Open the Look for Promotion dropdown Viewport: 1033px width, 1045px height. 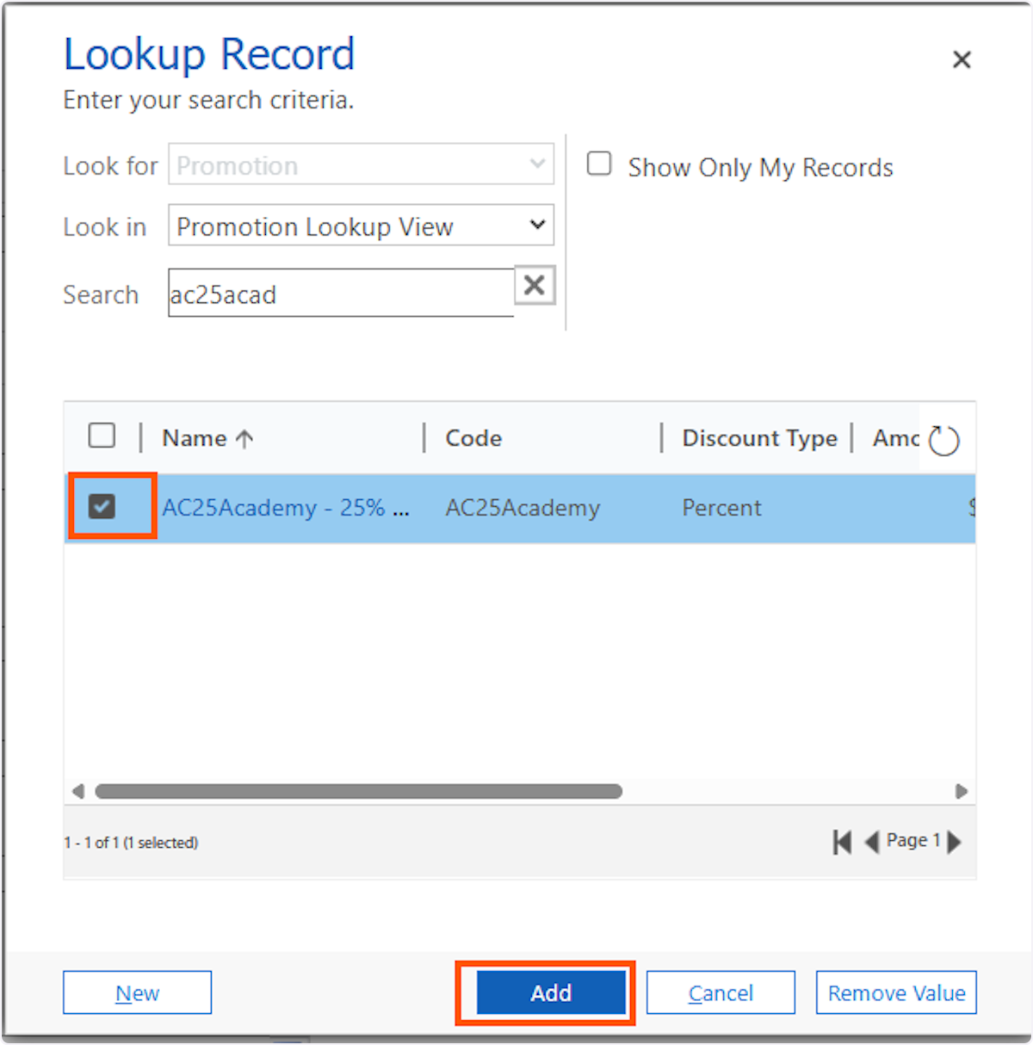pyautogui.click(x=361, y=164)
